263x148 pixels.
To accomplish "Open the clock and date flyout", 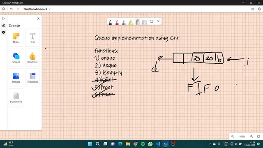I will (x=250, y=144).
